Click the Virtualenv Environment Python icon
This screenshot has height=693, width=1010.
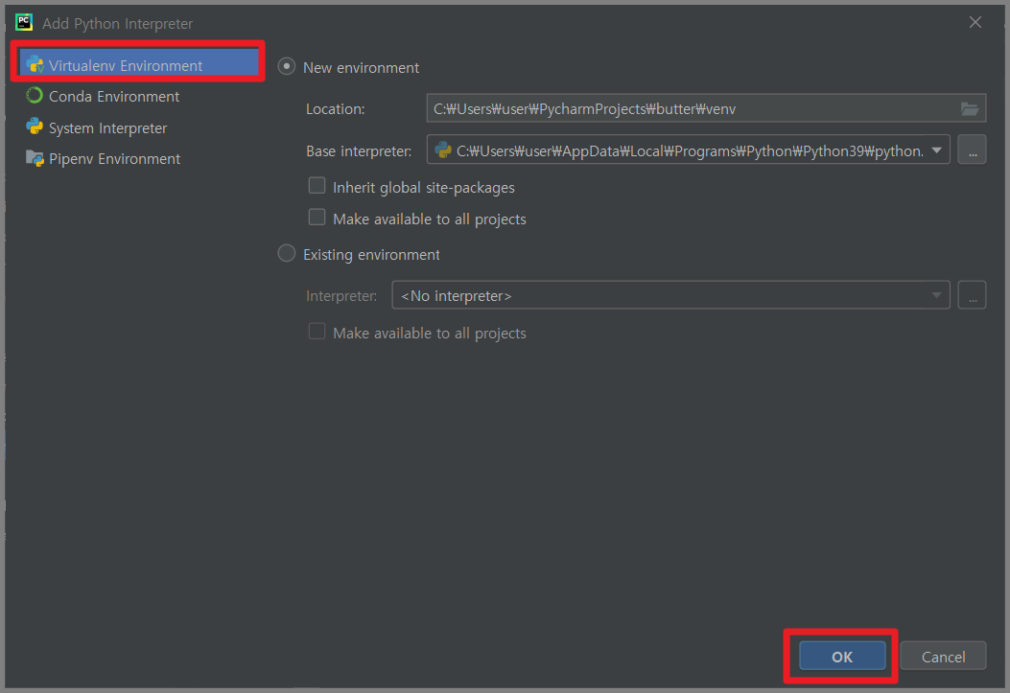[35, 65]
